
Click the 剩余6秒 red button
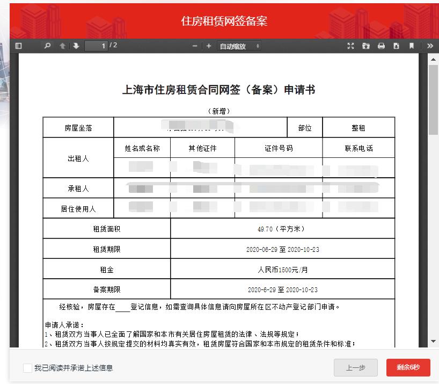coord(408,367)
